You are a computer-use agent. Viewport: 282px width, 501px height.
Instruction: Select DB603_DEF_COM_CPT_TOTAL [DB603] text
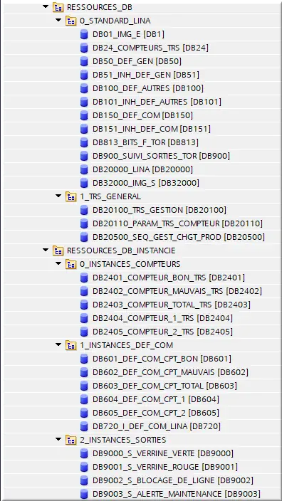[164, 386]
